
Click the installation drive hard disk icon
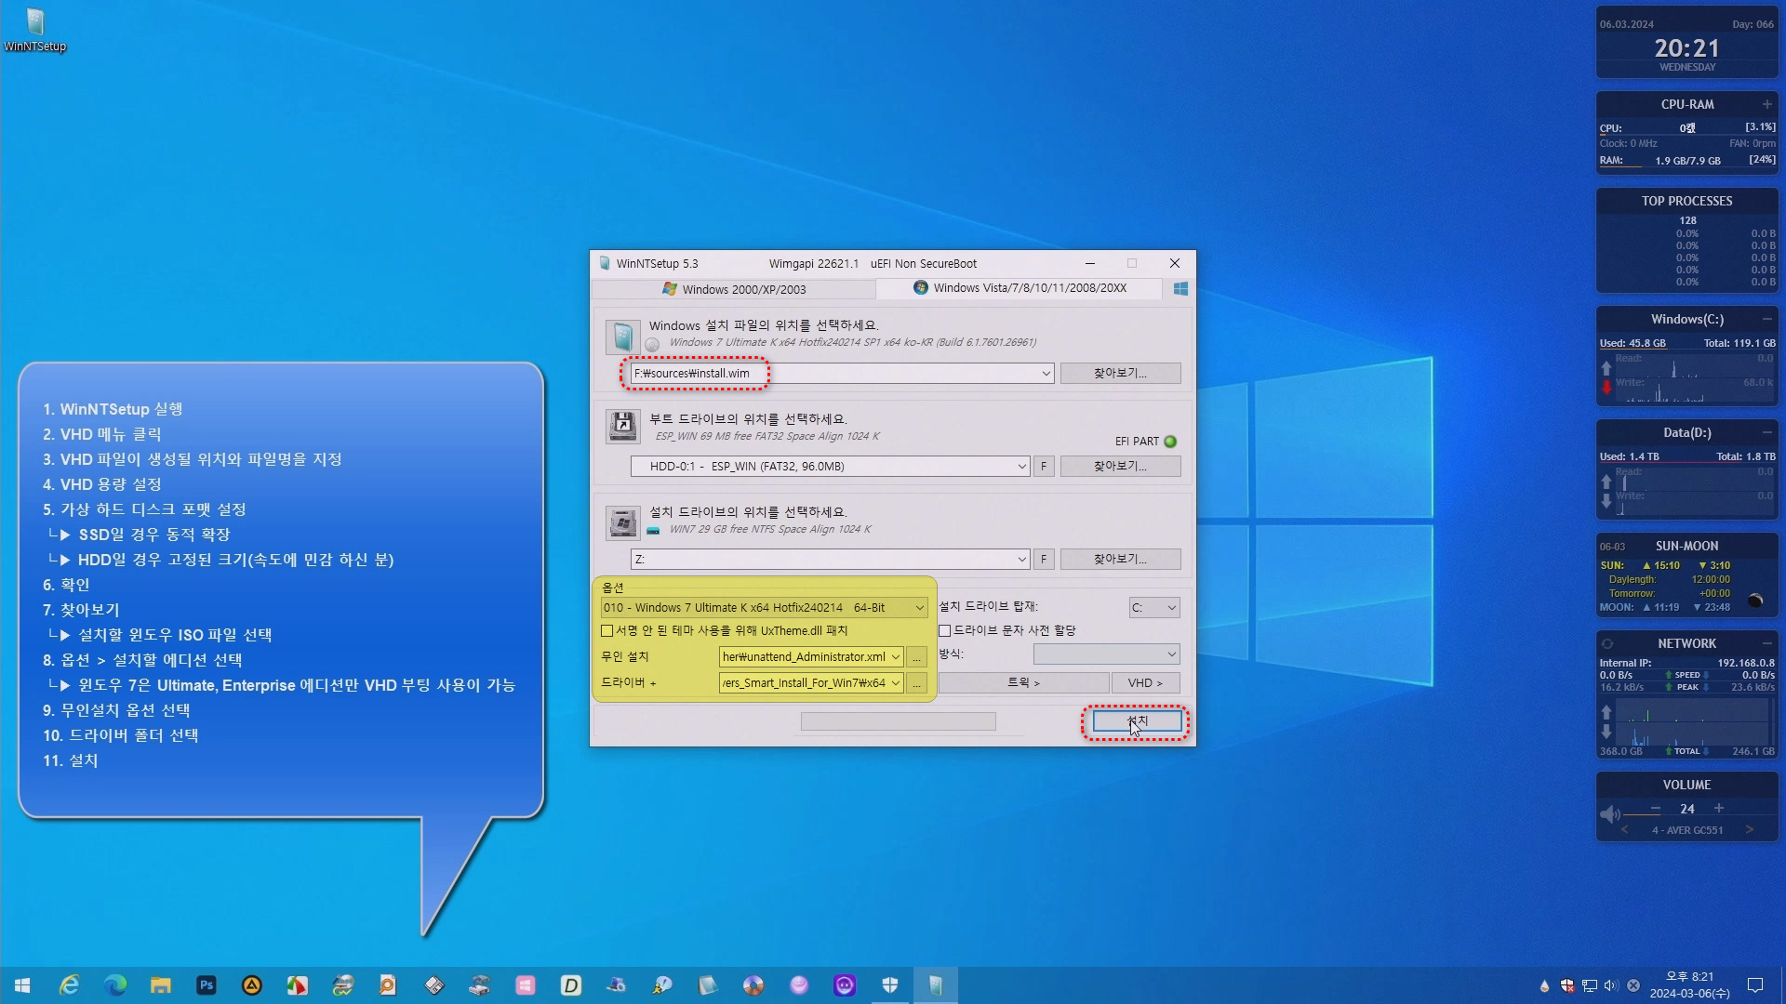622,522
